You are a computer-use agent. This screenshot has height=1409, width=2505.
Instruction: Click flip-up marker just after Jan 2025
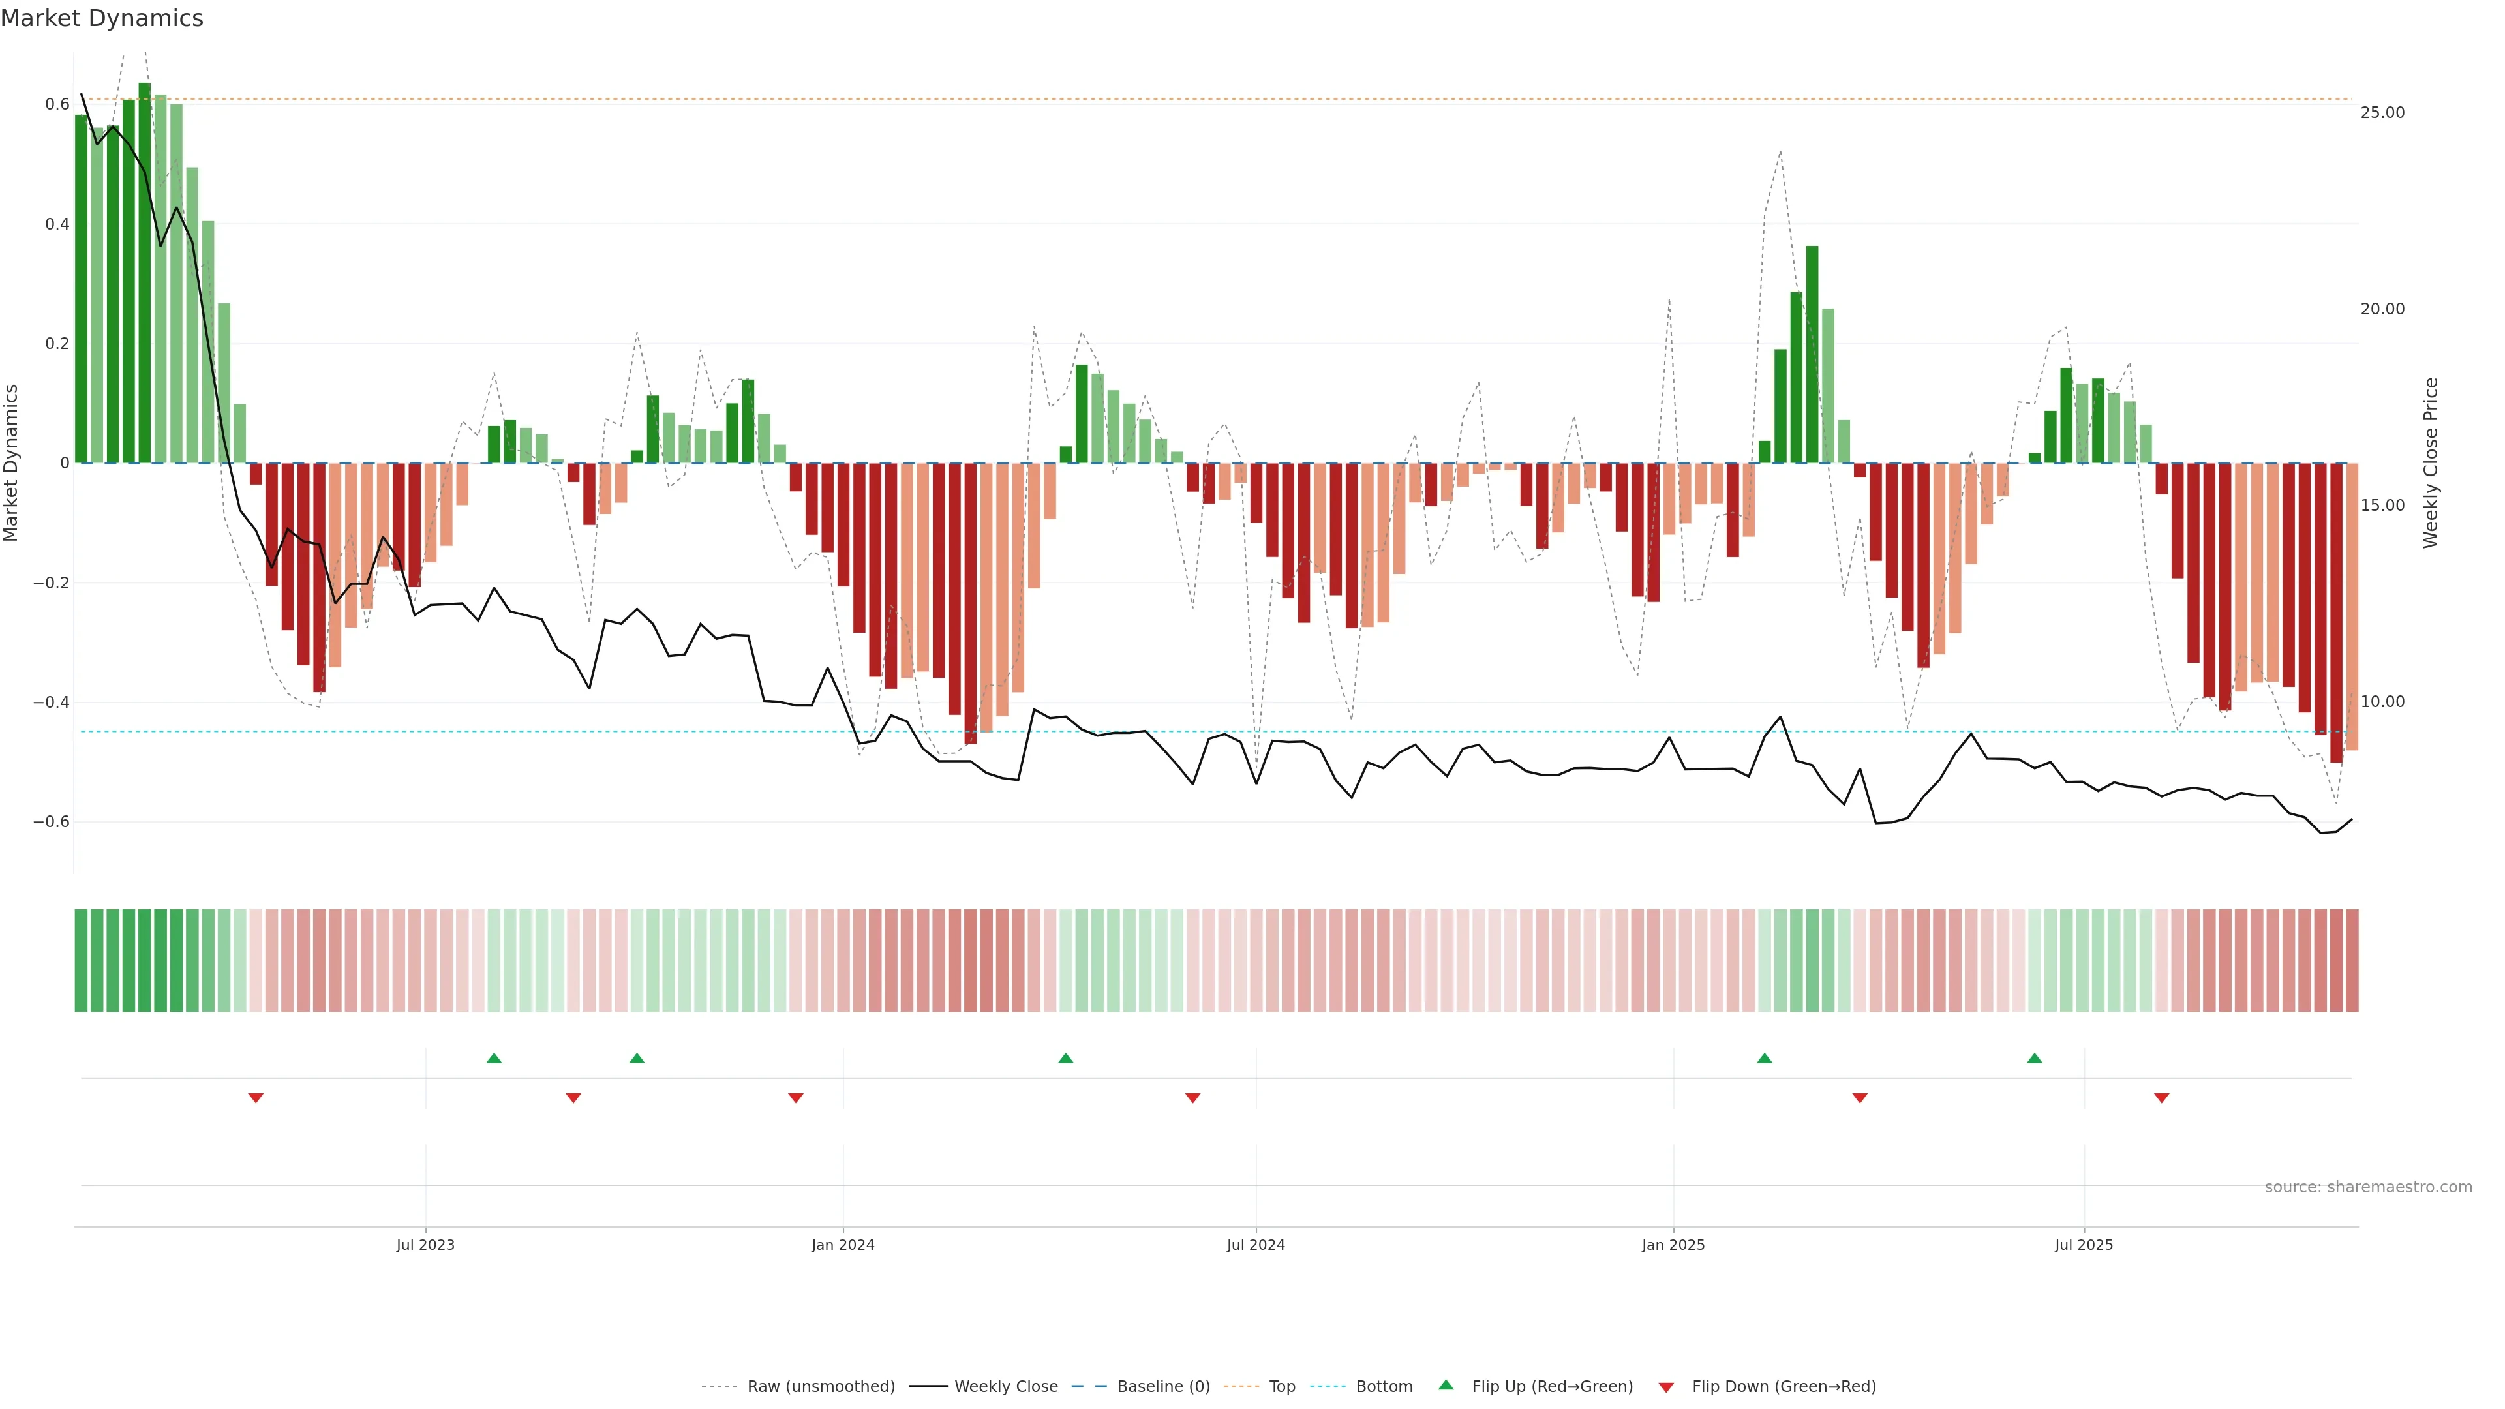1764,1058
